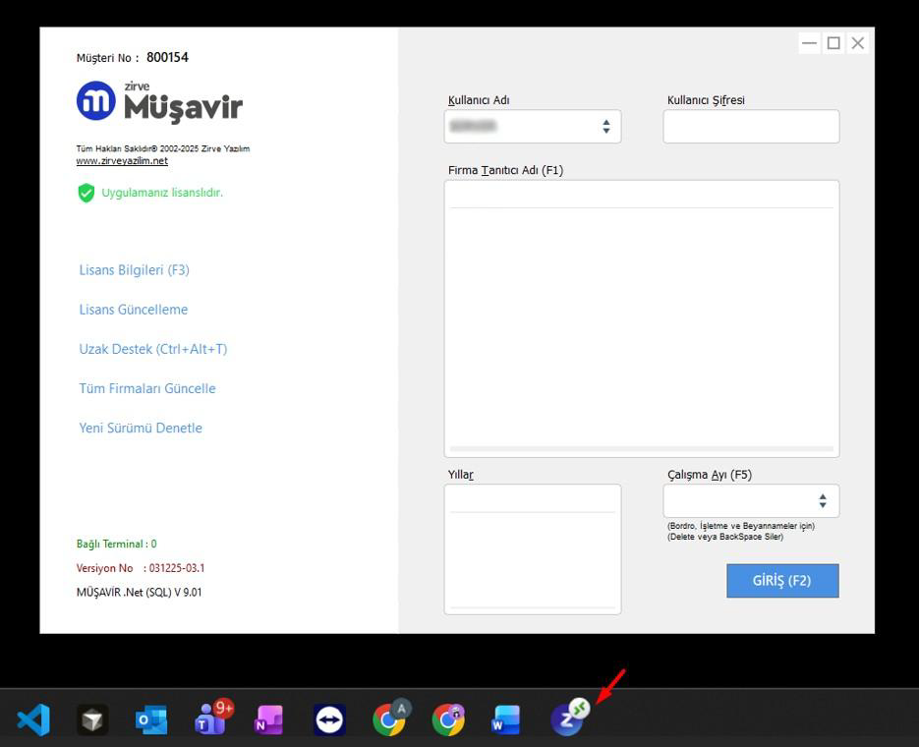Click Tüm Firmaları Güncelle
The width and height of the screenshot is (919, 747).
[147, 388]
